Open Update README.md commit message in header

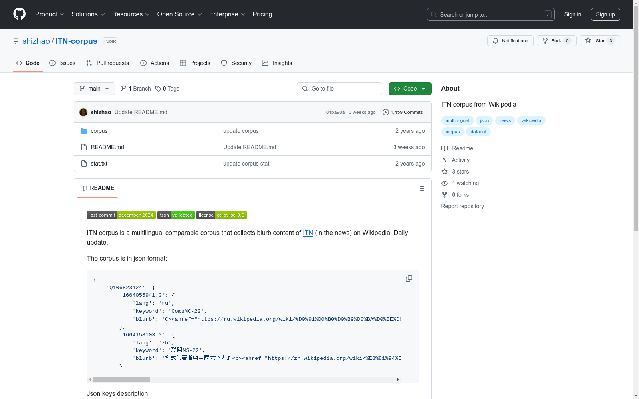pyautogui.click(x=141, y=112)
